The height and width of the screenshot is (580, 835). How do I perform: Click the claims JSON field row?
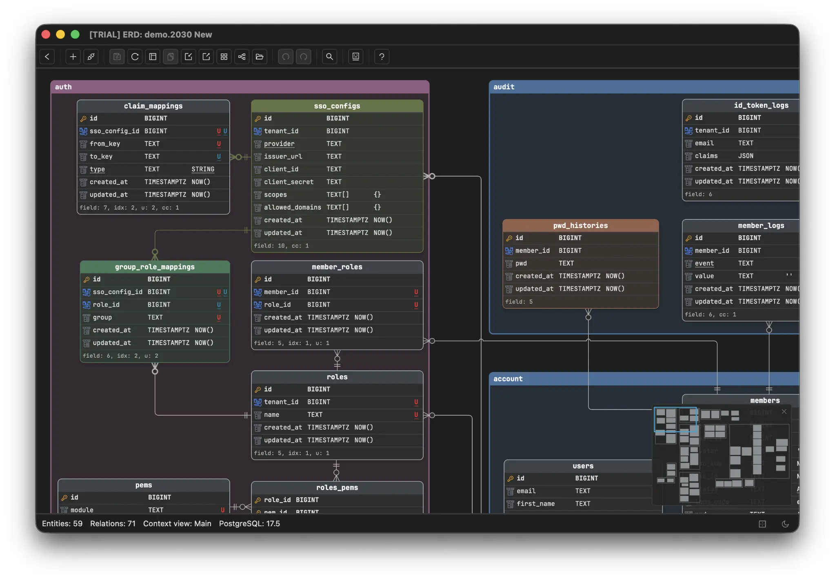741,156
